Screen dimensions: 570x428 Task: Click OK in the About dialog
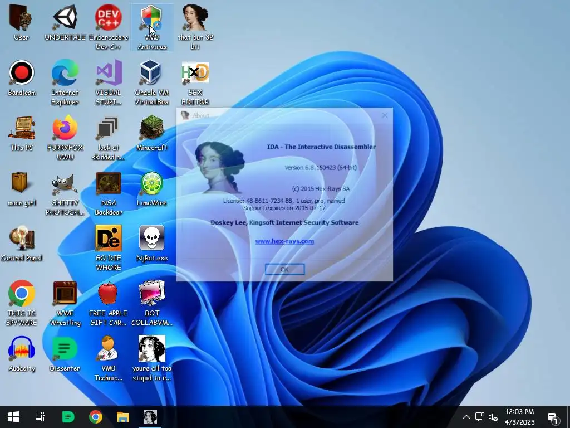(284, 269)
